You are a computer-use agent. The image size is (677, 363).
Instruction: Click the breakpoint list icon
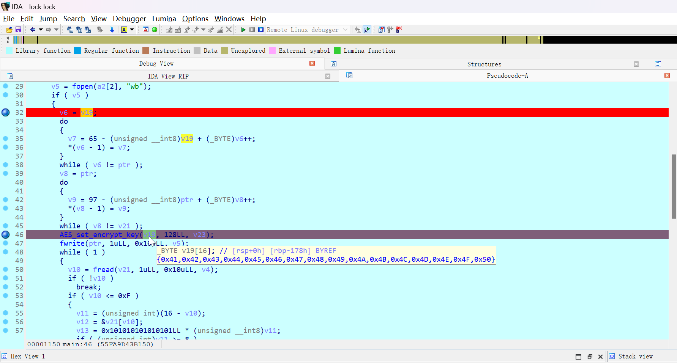click(382, 30)
